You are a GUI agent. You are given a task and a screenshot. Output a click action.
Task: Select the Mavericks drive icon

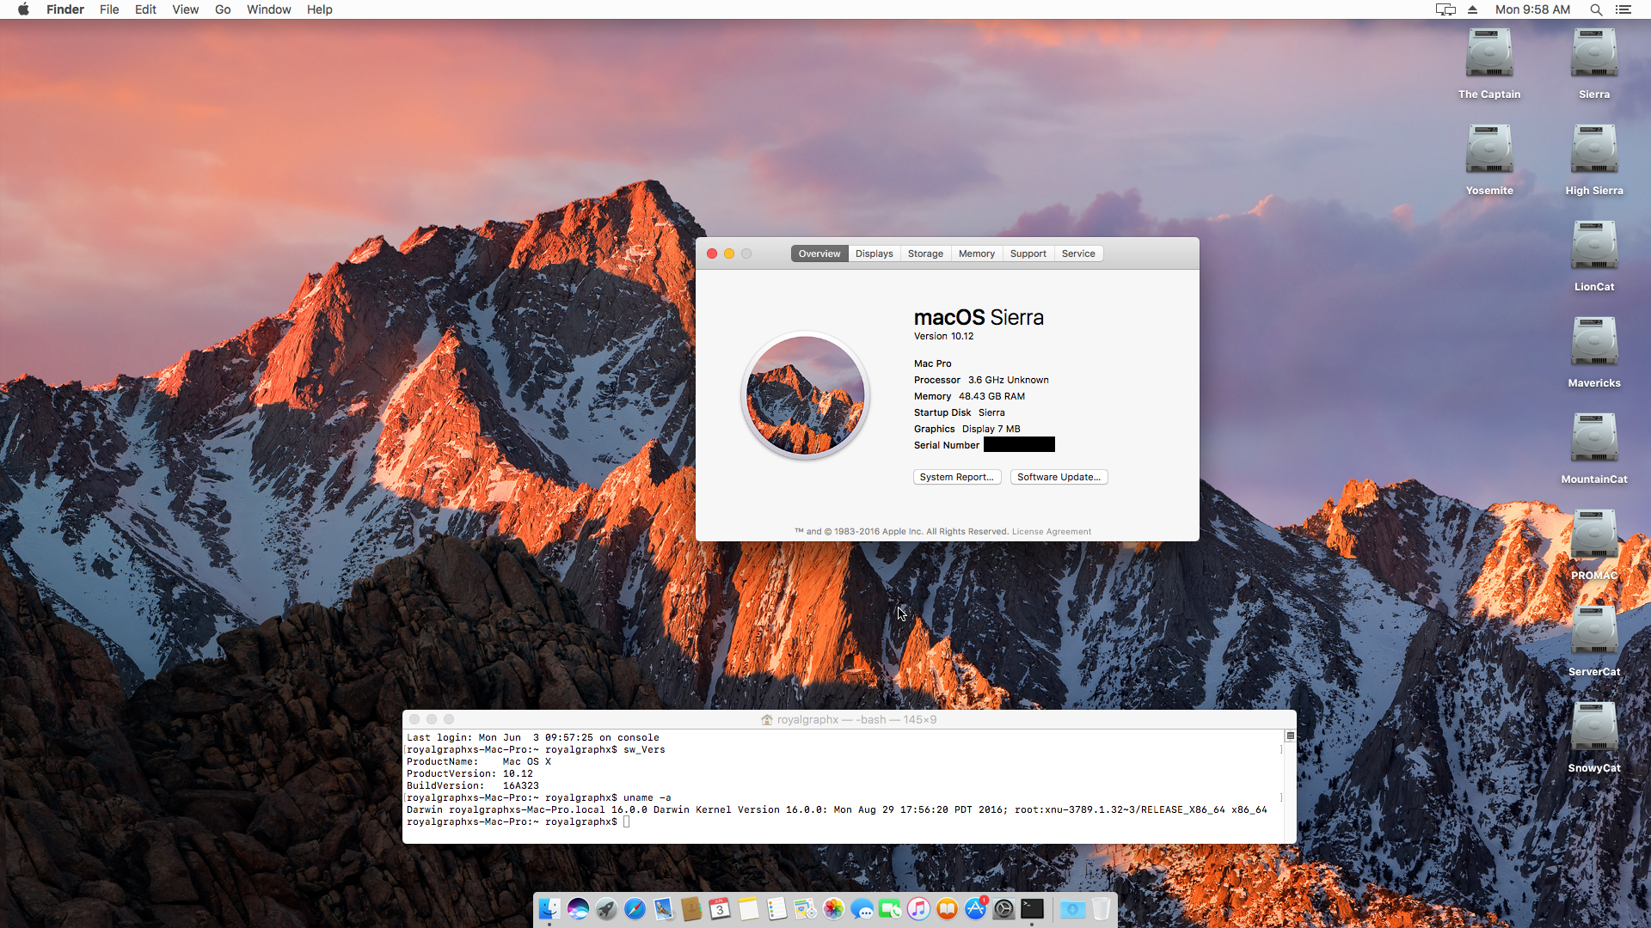1594,342
